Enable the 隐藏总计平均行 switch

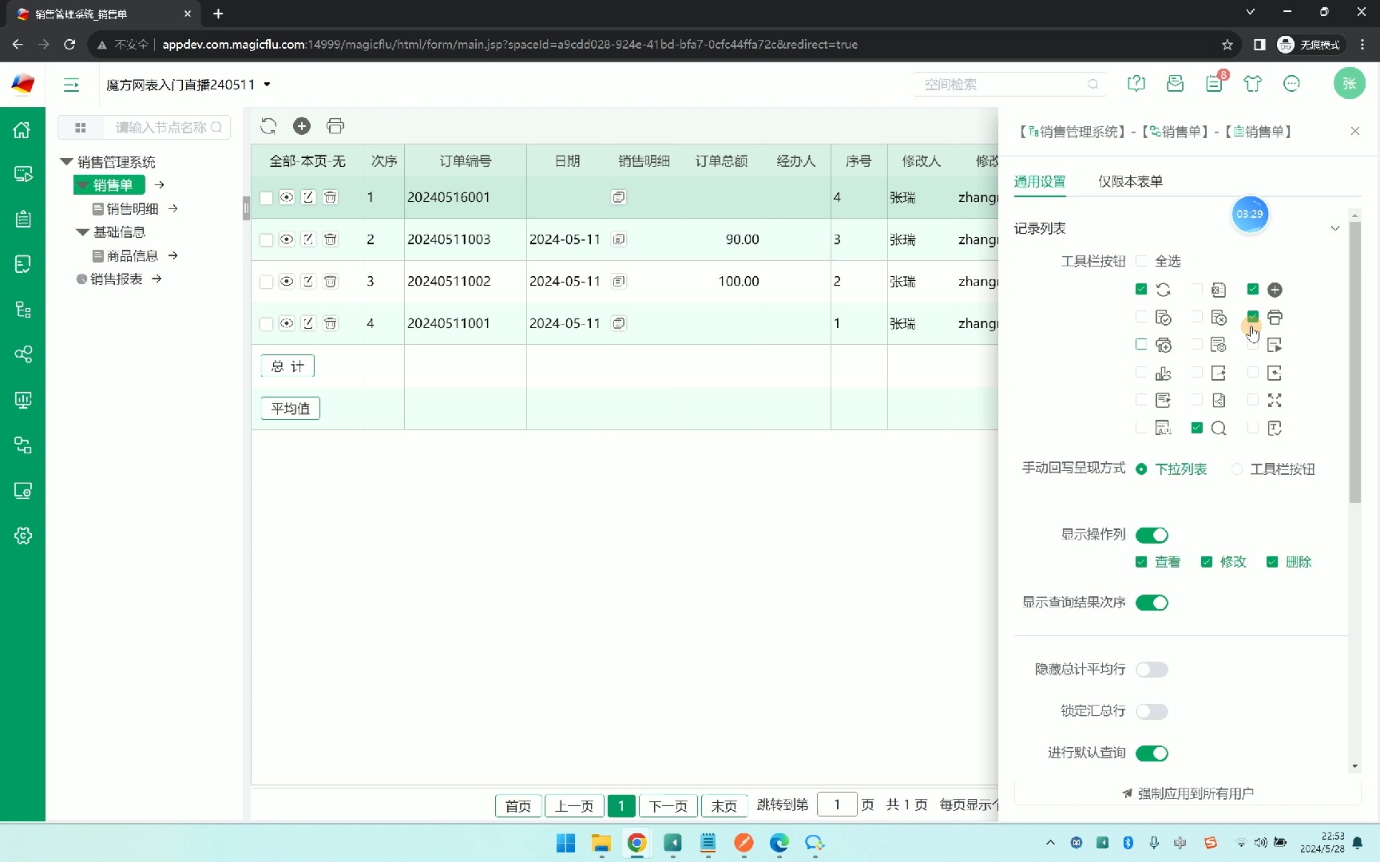1152,670
